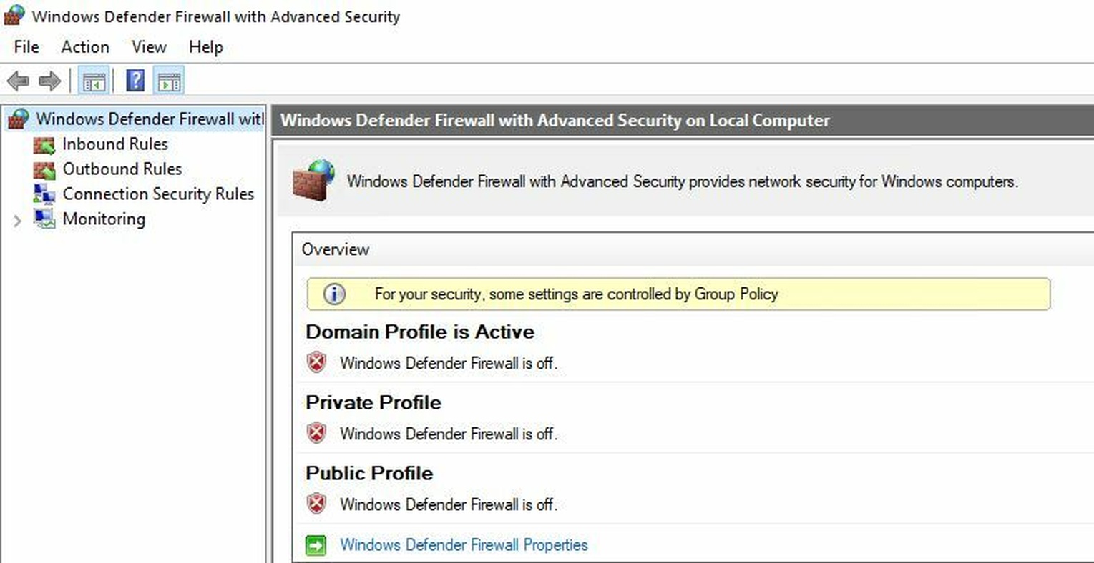Click the Connection Security Rules icon
Image resolution: width=1094 pixels, height=563 pixels.
click(x=44, y=194)
